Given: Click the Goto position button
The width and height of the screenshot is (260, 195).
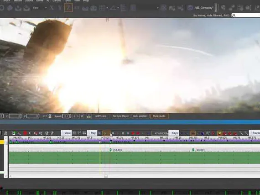Looking at the screenshot, I should point(140,116).
